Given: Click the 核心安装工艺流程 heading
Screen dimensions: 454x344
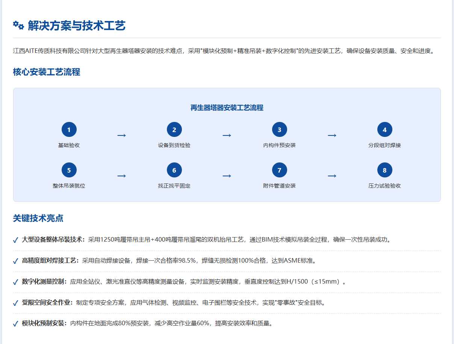Looking at the screenshot, I should tap(47, 72).
